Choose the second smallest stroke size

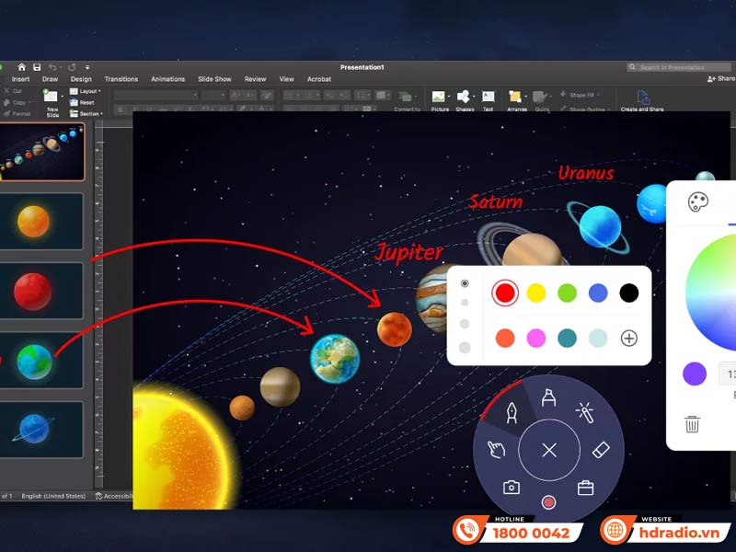point(465,303)
